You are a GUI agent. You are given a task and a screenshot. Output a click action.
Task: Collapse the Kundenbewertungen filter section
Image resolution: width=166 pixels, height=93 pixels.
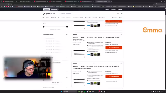pos(67,34)
